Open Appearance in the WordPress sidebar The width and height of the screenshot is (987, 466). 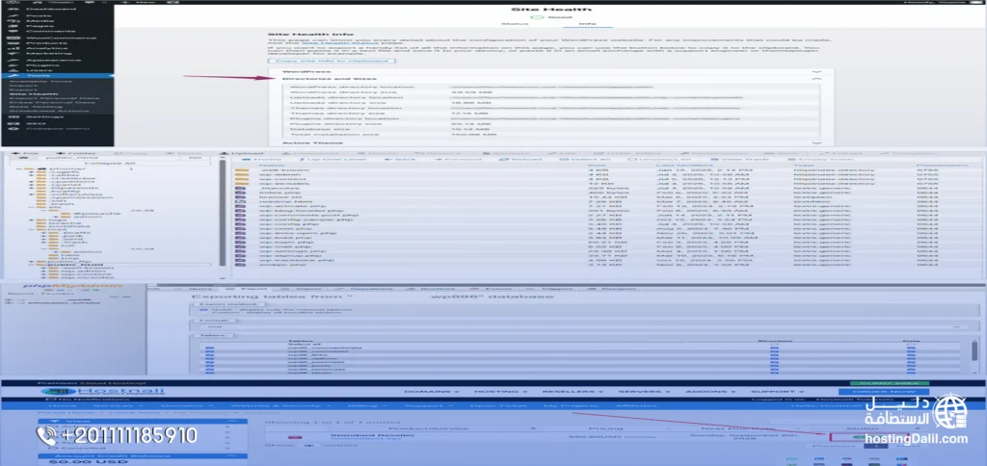coord(53,60)
